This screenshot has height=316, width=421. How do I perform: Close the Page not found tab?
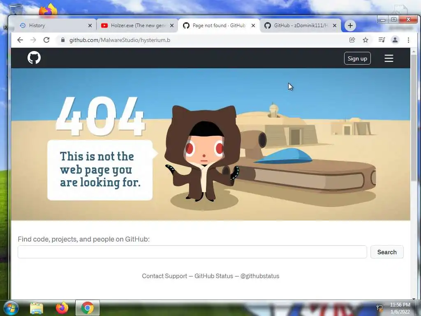click(x=253, y=26)
